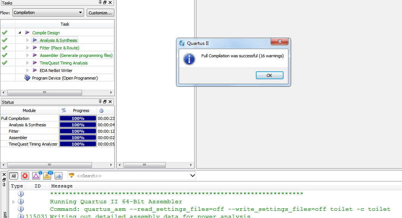Expand Assembler subtasks arrow
The width and height of the screenshot is (402, 218).
(27, 55)
